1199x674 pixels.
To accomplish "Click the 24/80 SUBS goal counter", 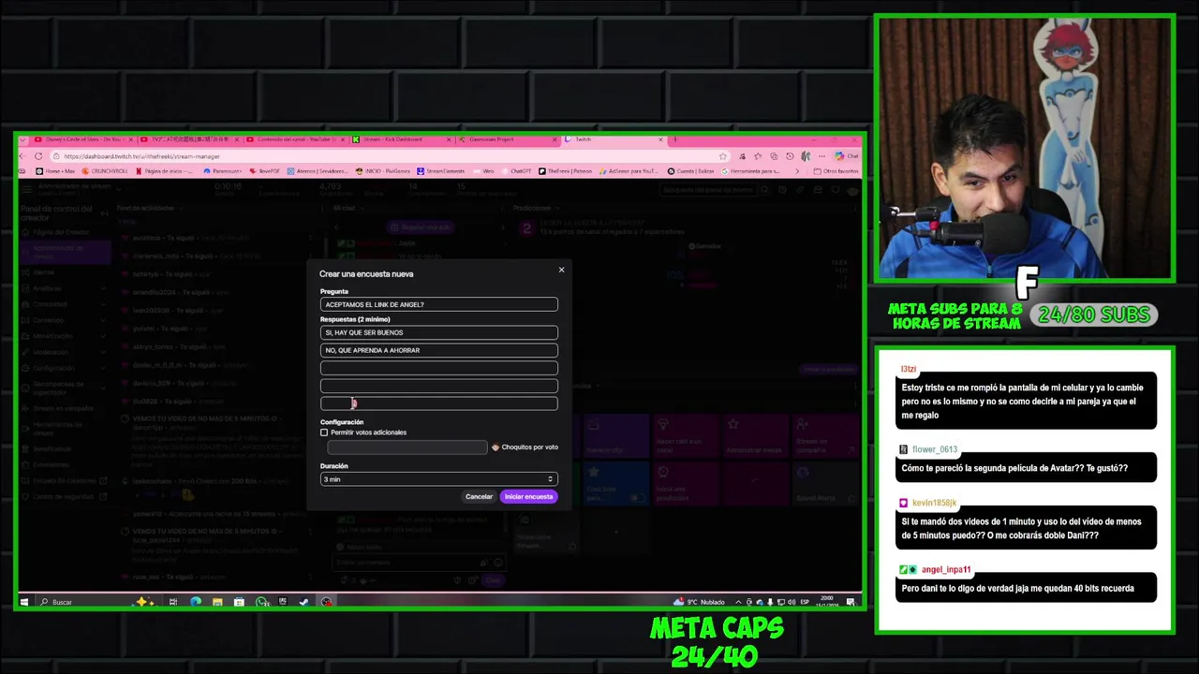I will click(1094, 315).
